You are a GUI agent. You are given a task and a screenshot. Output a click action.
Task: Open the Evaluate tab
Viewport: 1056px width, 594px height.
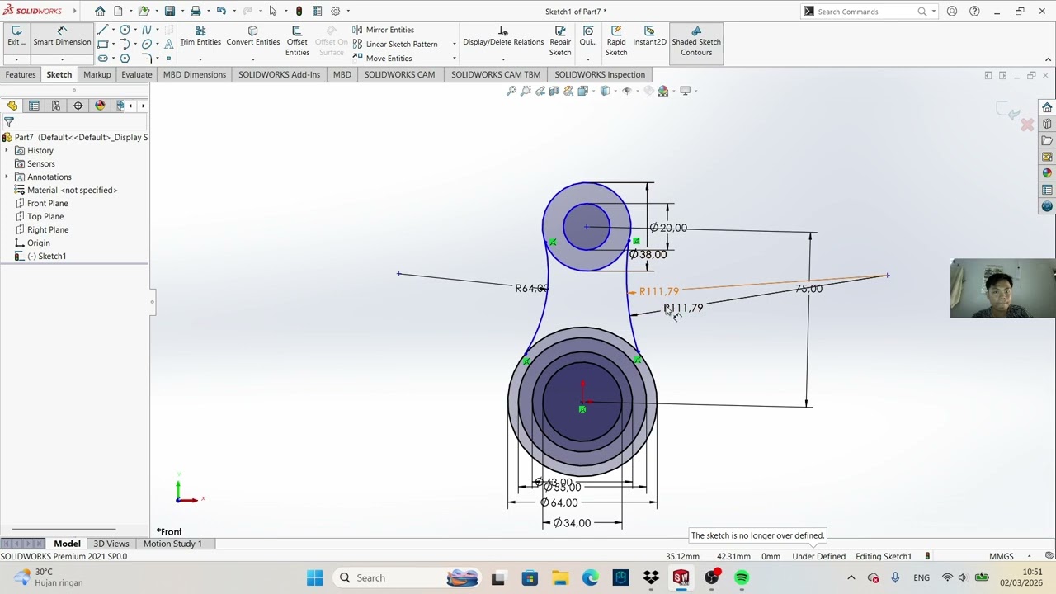[x=136, y=74]
